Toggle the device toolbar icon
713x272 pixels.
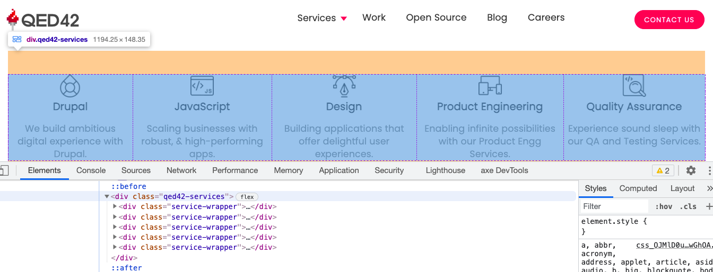4,170
